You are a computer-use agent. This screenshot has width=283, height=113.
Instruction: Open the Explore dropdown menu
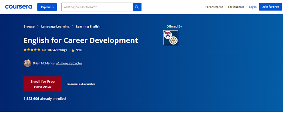tap(47, 7)
